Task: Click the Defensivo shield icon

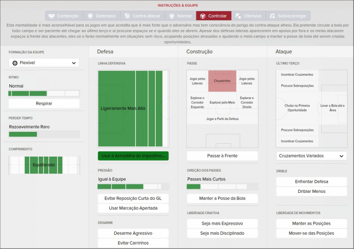Action: pos(89,16)
